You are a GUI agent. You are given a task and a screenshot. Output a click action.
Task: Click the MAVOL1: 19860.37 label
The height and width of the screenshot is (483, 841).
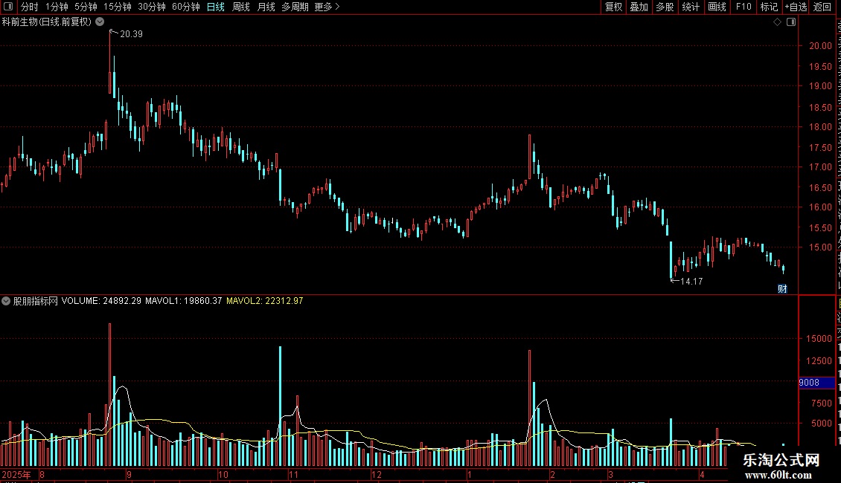[183, 301]
